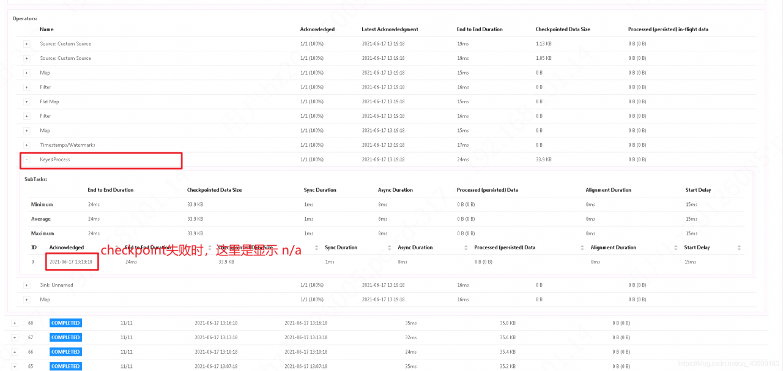The width and height of the screenshot is (783, 371).
Task: Select the Flat Map operator name
Action: [50, 101]
